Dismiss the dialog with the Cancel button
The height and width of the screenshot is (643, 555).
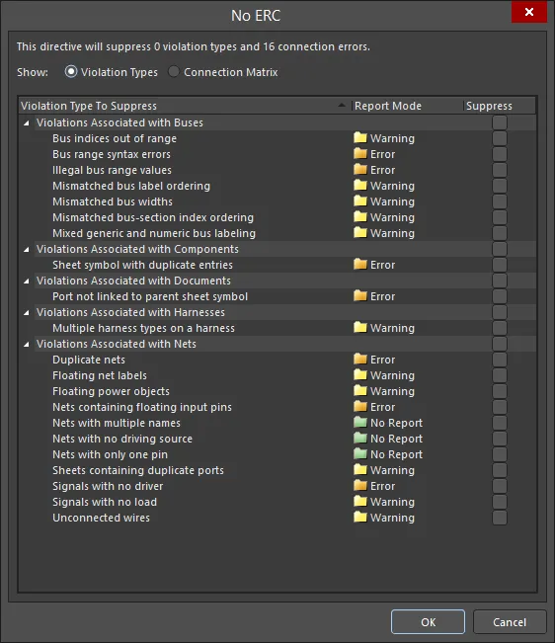click(510, 622)
